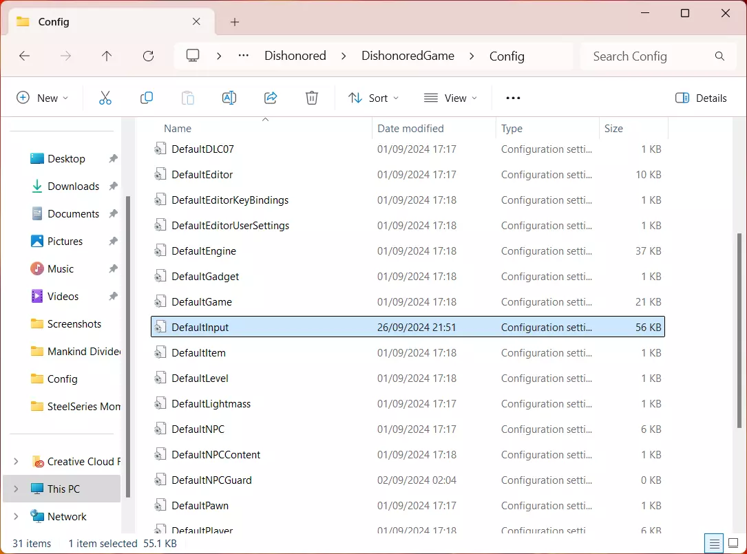Click the Delete trash can icon

point(312,98)
